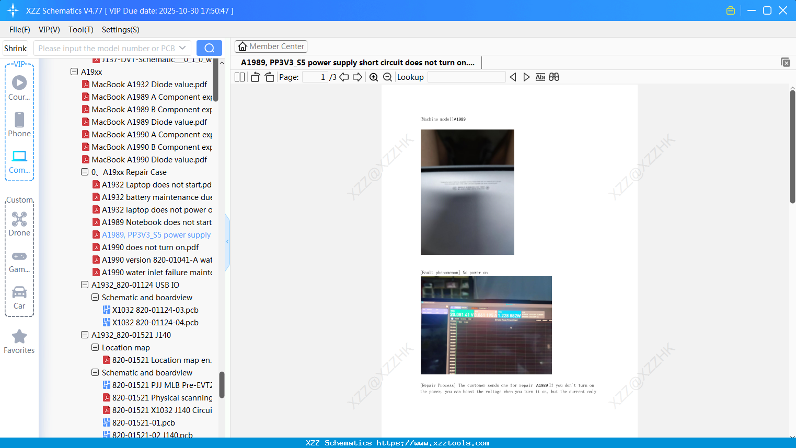Collapse the Location map folder
Image resolution: width=796 pixels, height=448 pixels.
coord(95,347)
